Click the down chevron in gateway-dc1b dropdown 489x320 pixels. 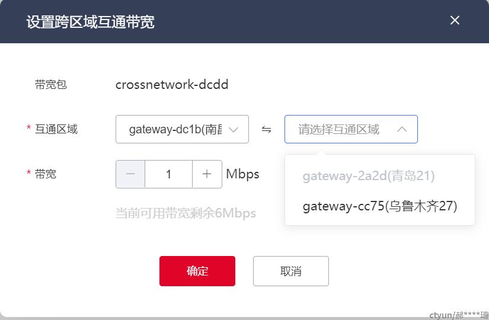click(234, 129)
